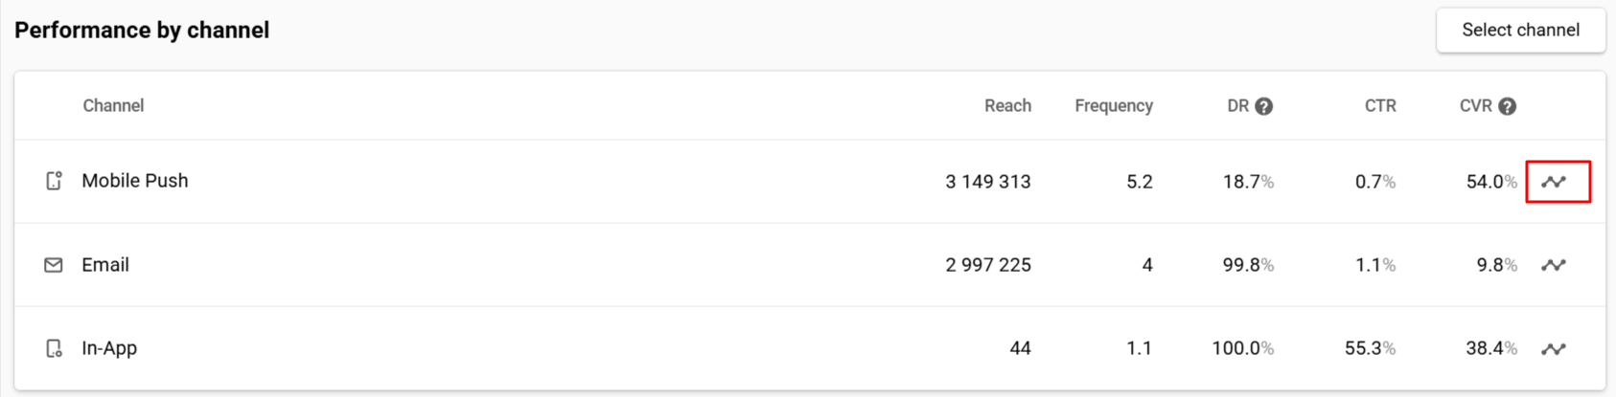The height and width of the screenshot is (397, 1616).
Task: Click the DR help question mark icon
Action: (x=1264, y=106)
